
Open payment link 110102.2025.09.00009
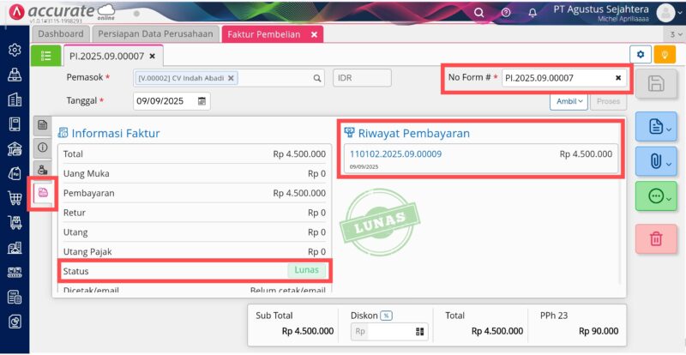[x=395, y=154]
